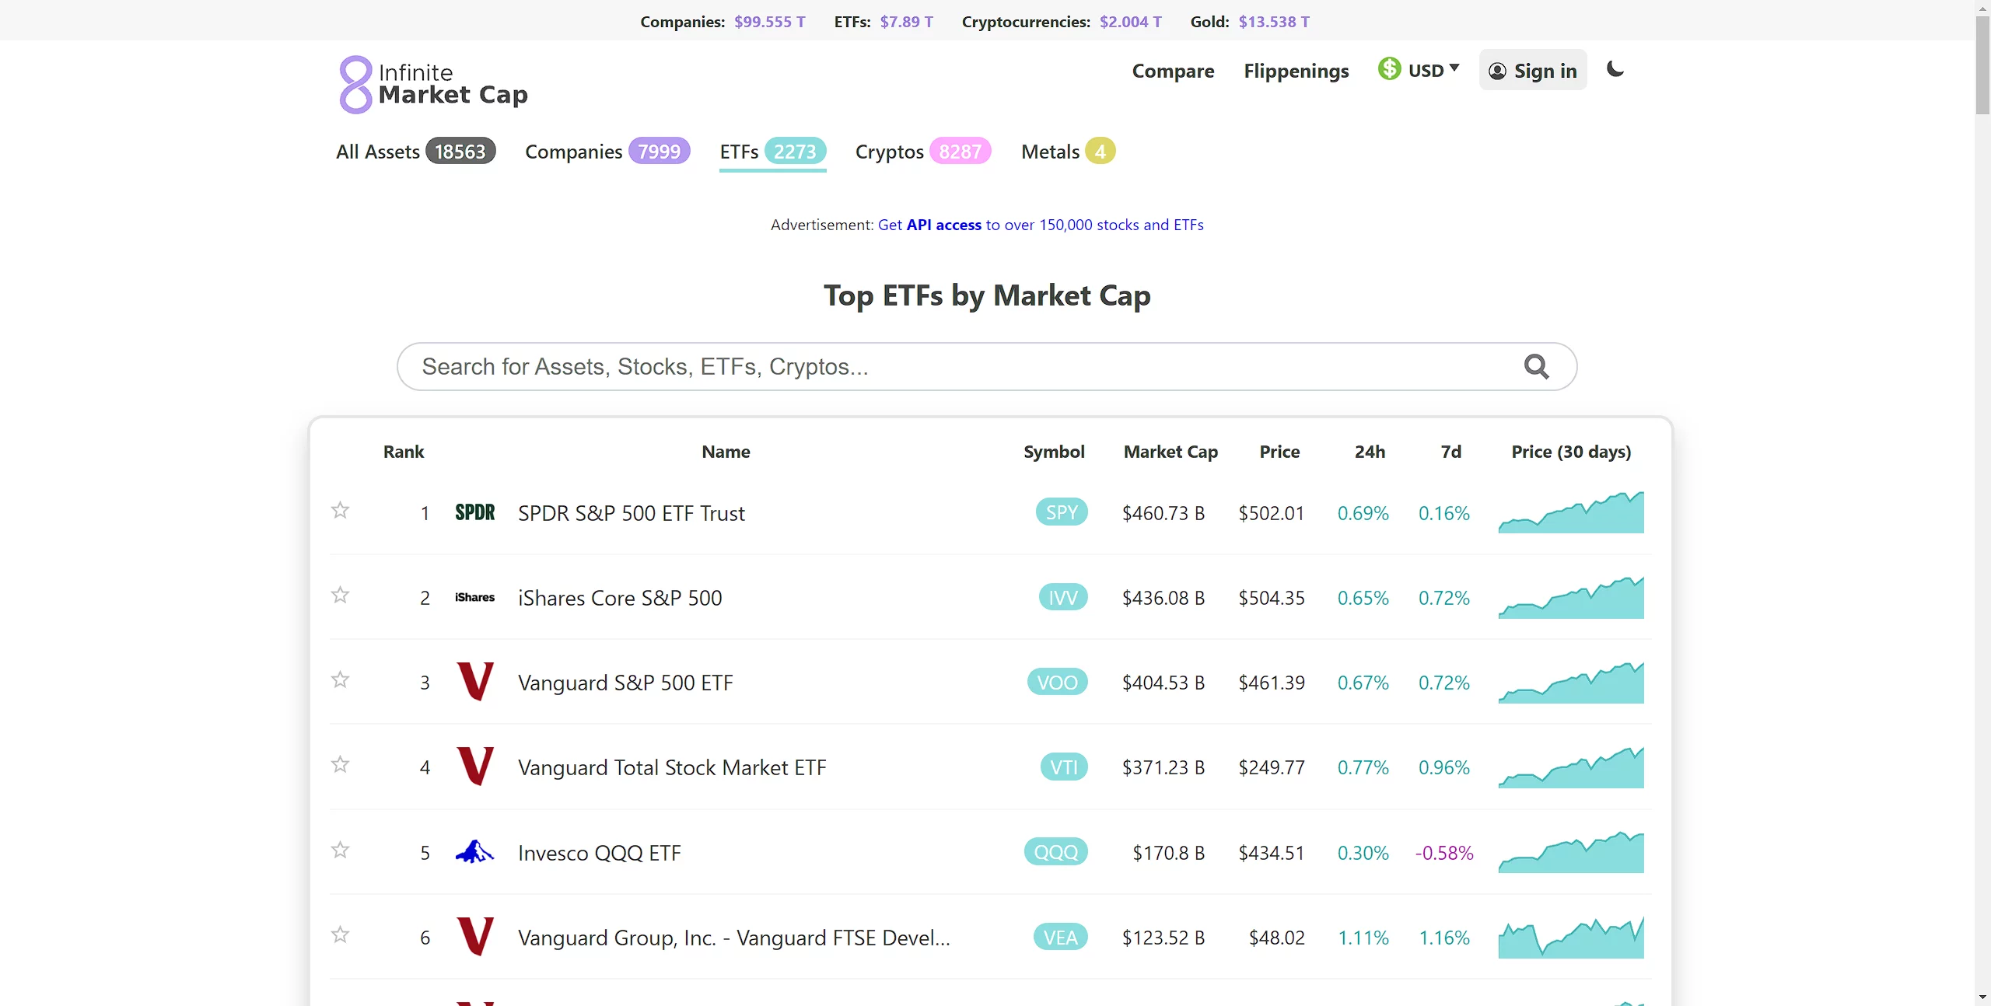Click the Infinite Market Cap logo
1991x1006 pixels.
coord(433,84)
